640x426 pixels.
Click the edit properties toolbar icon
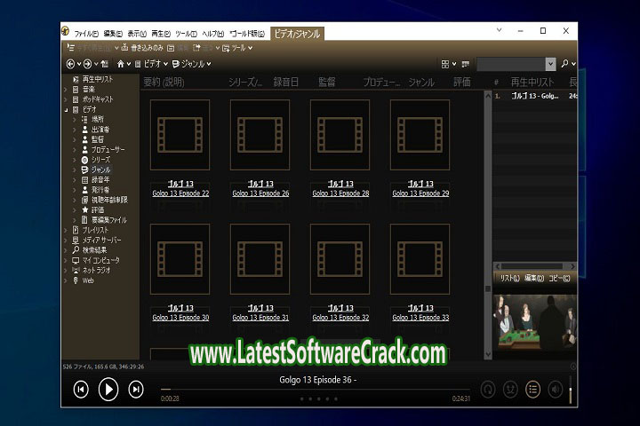171,48
